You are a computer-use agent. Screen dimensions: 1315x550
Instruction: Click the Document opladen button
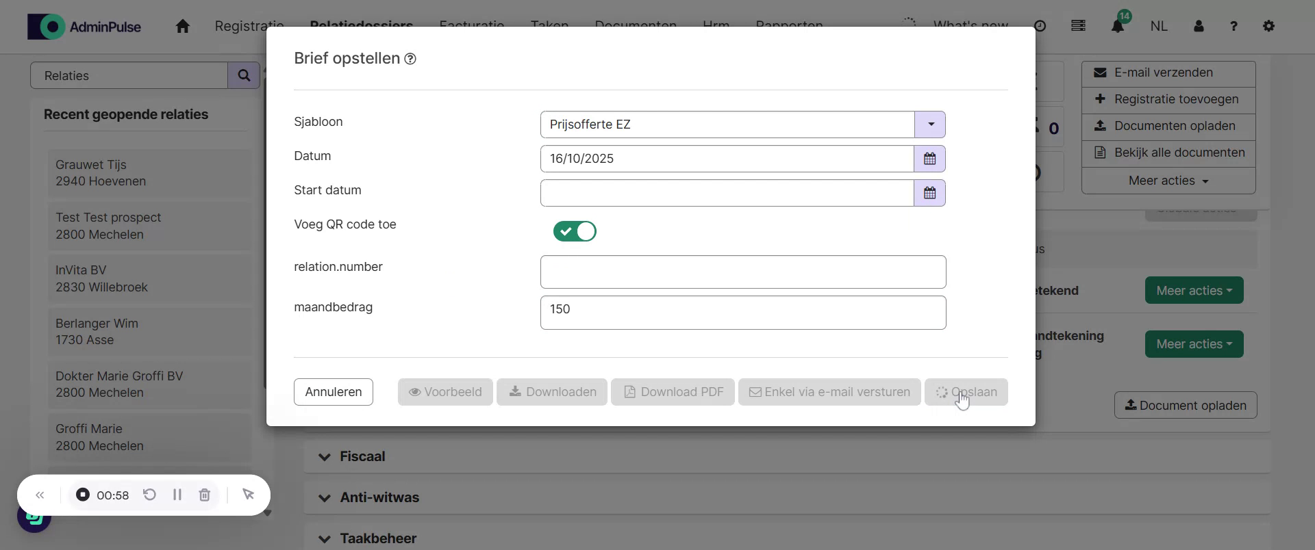(x=1186, y=405)
